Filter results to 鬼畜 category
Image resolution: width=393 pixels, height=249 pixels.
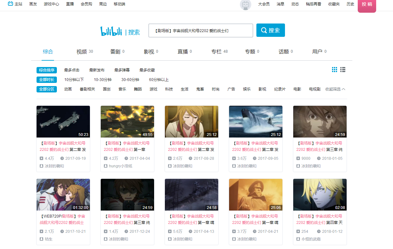200,89
